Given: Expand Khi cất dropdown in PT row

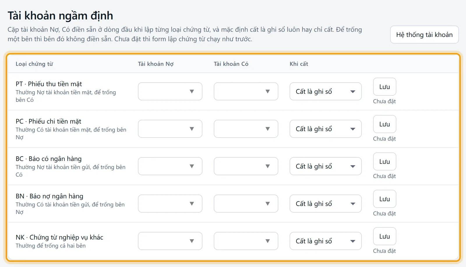Looking at the screenshot, I should click(x=325, y=91).
